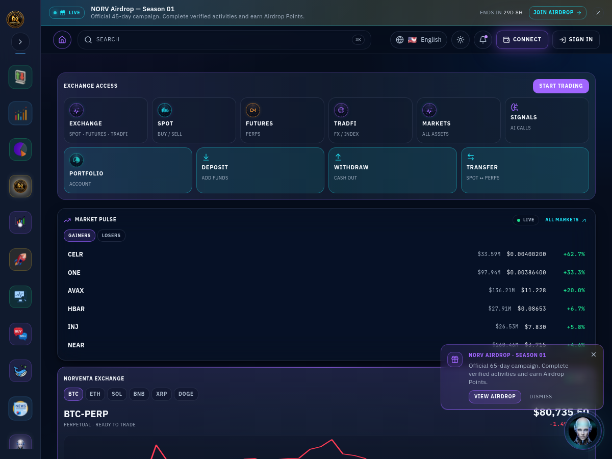Select the NEAR row

tap(326, 345)
